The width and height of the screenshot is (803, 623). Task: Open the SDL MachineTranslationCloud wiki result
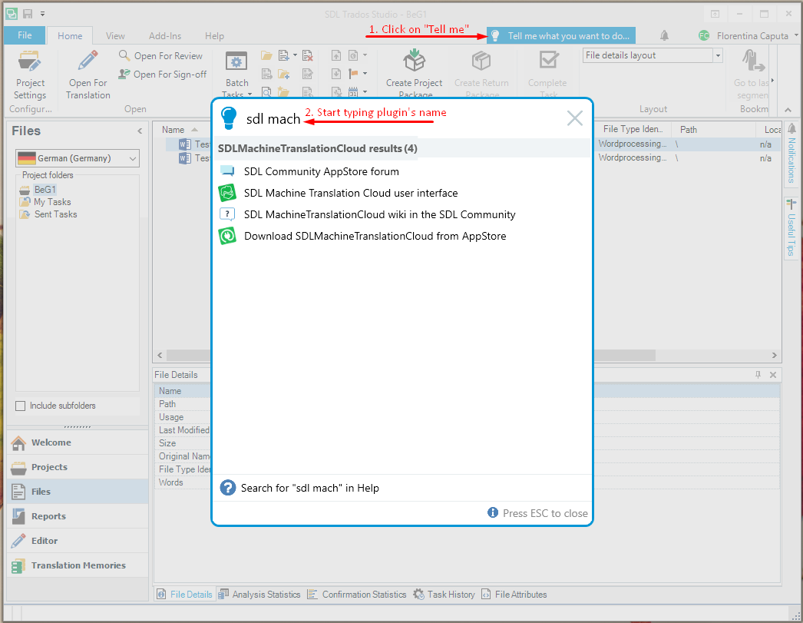379,214
